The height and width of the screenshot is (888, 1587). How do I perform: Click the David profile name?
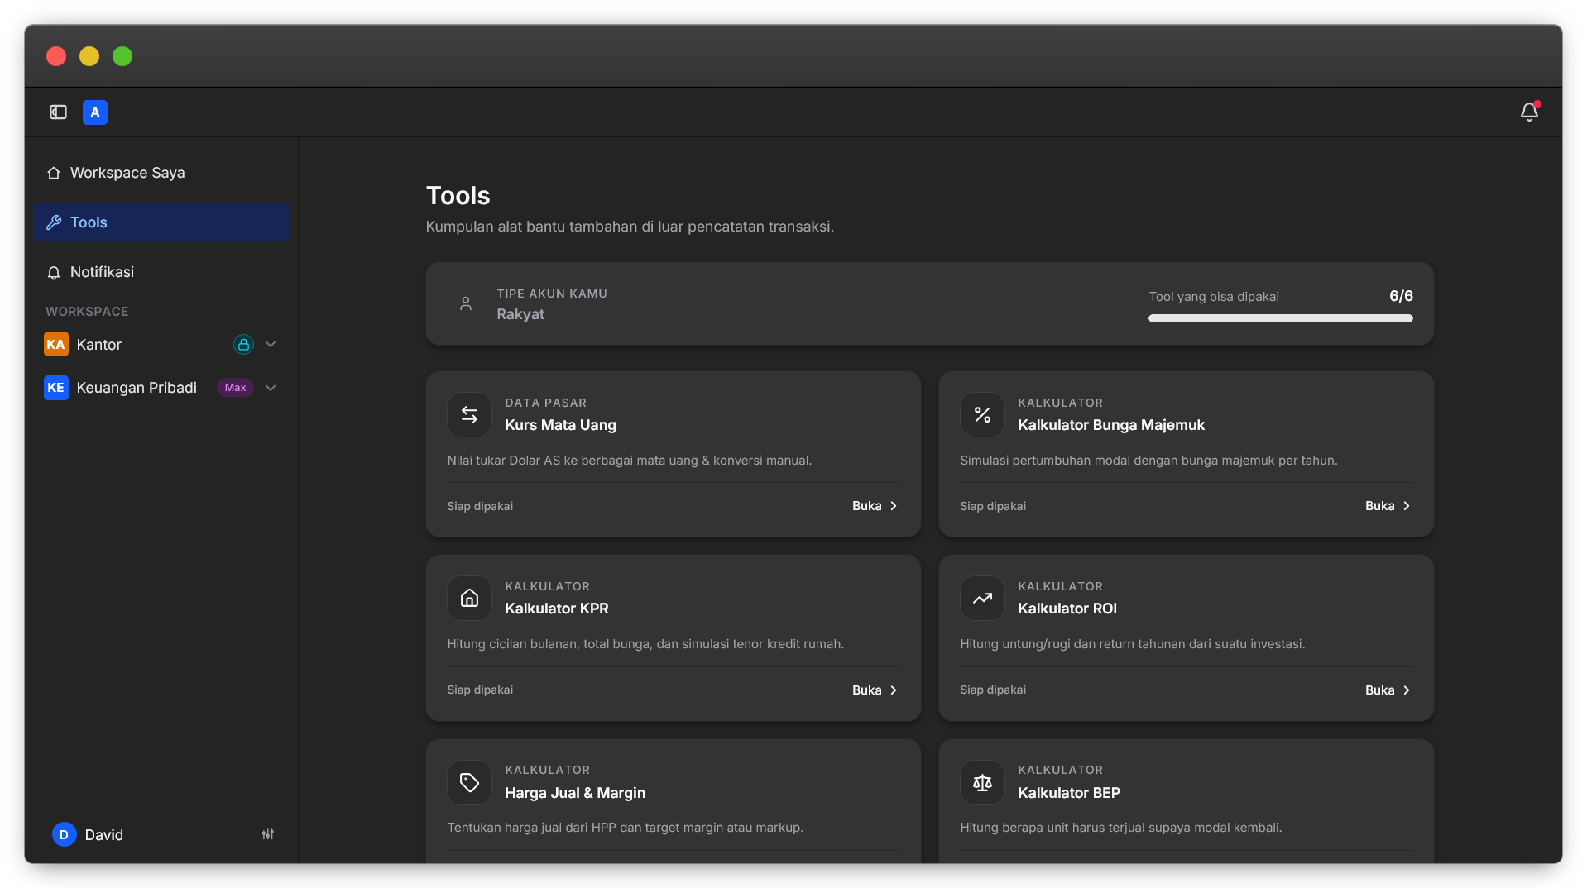[104, 835]
